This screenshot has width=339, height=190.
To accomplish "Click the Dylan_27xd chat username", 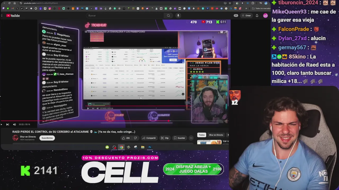I will pyautogui.click(x=292, y=38).
